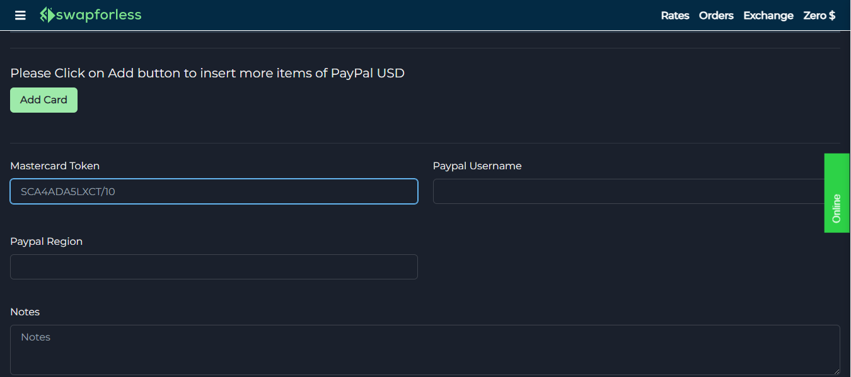Image resolution: width=851 pixels, height=377 pixels.
Task: Click the Paypal Region label
Action: tap(46, 242)
